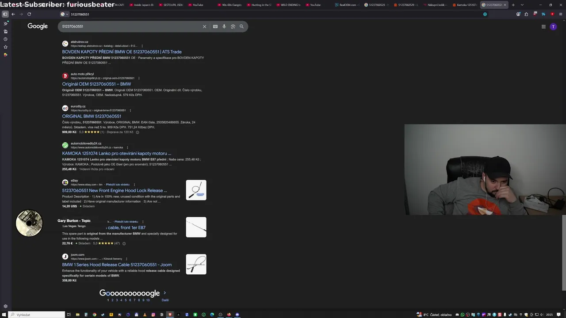Open more options for eurodily.cz result
The height and width of the screenshot is (318, 566).
click(130, 110)
